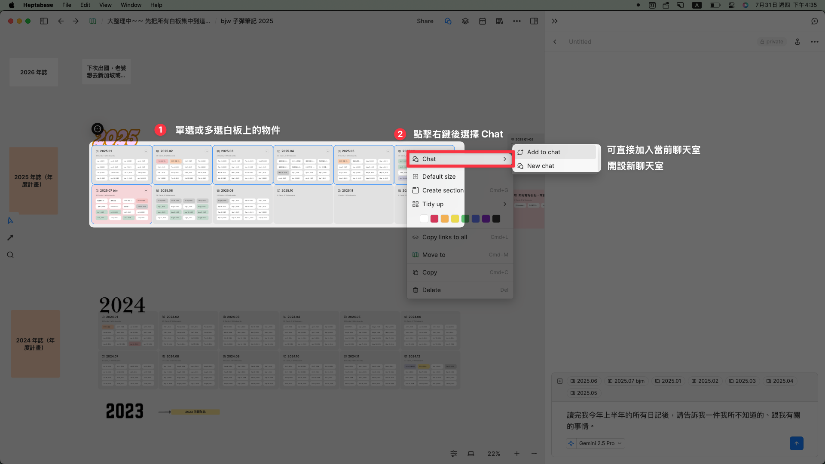Expand the Tidy up submenu

click(505, 204)
